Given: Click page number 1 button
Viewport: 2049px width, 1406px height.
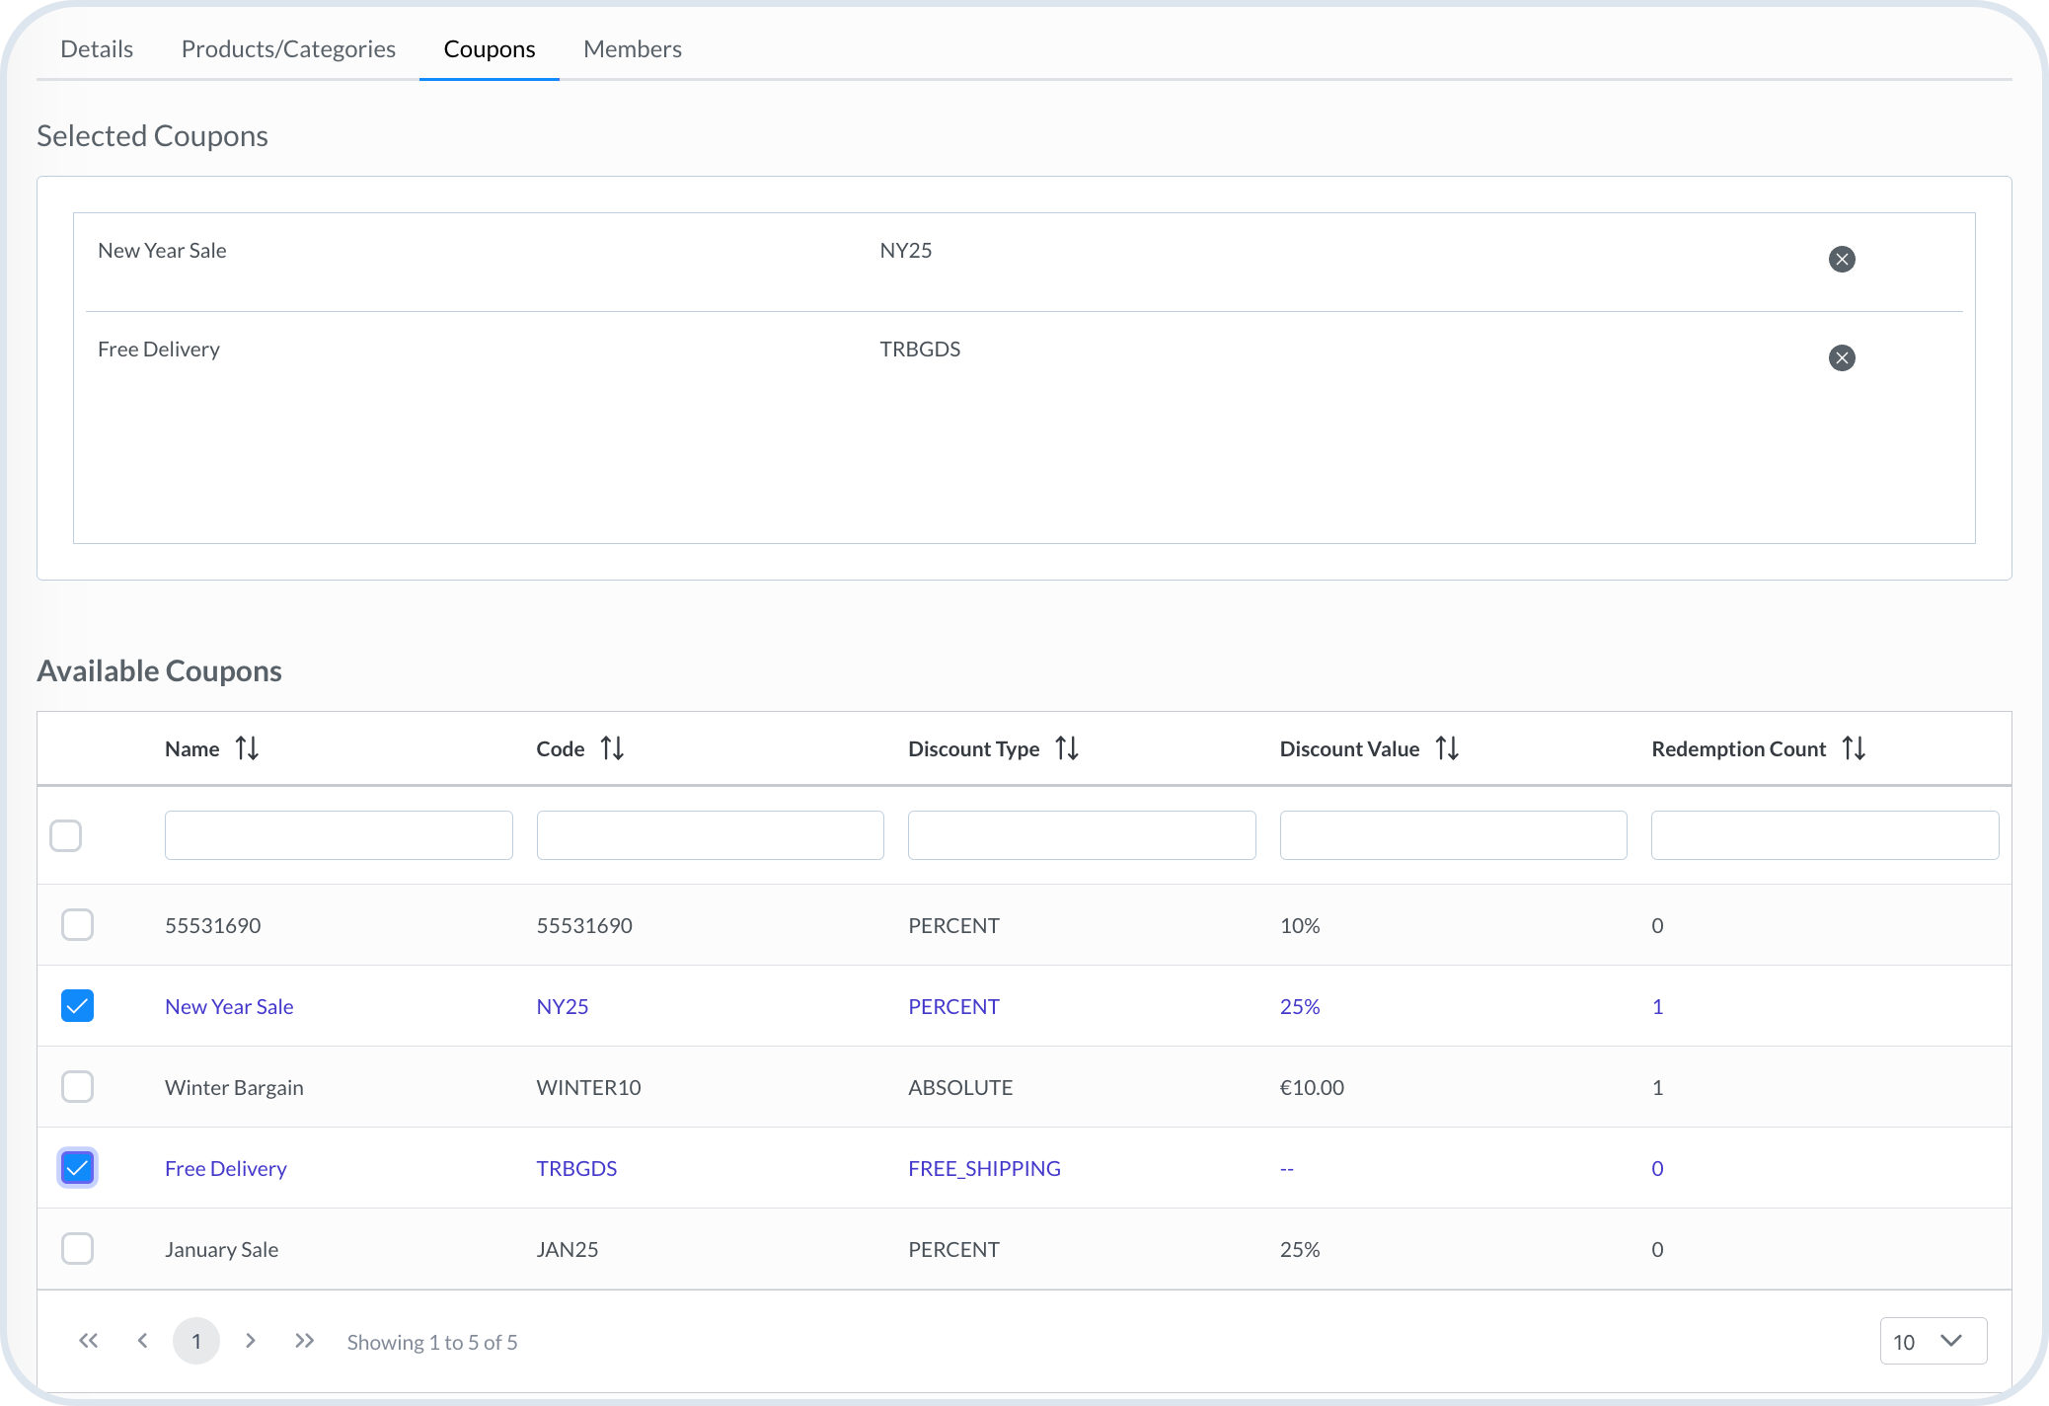Looking at the screenshot, I should click(x=196, y=1341).
